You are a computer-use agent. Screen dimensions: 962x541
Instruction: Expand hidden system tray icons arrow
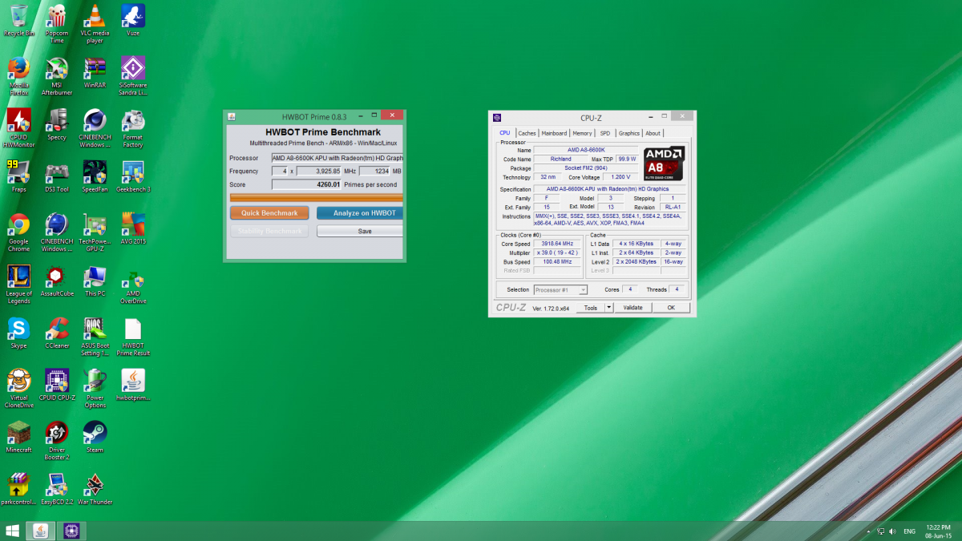pos(868,531)
